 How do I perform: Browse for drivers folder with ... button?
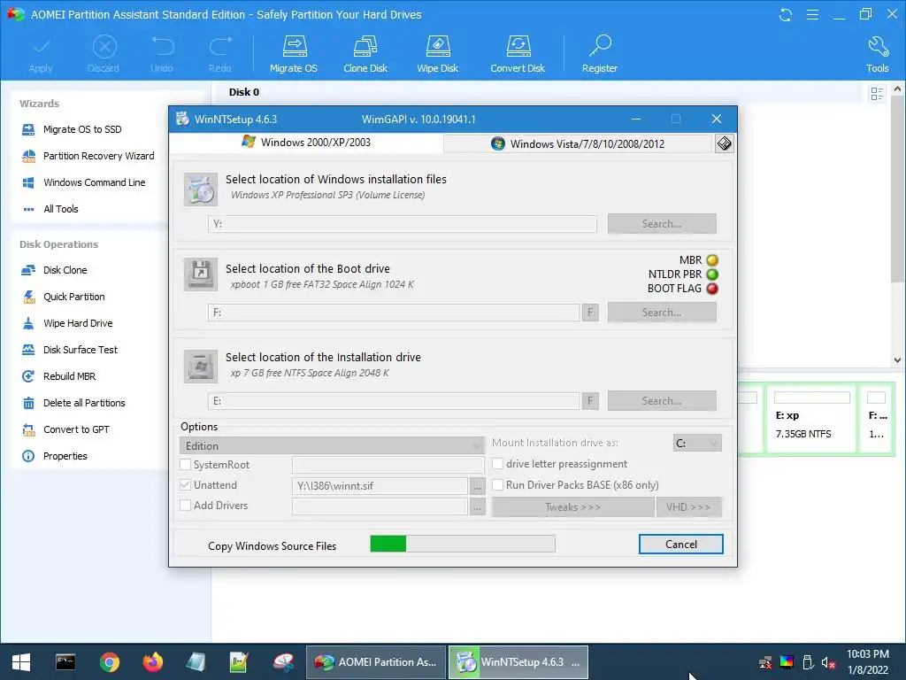(477, 507)
